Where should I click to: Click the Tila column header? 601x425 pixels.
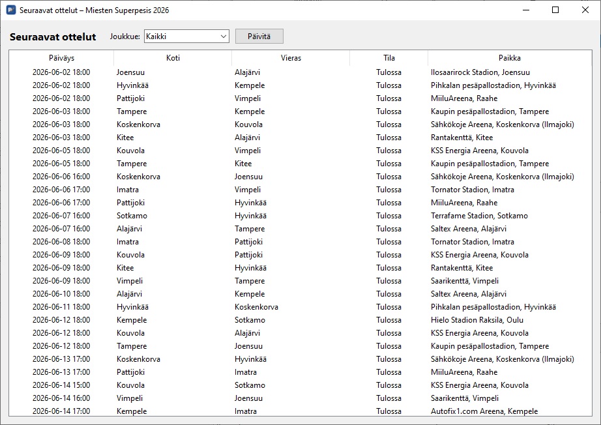coord(389,58)
